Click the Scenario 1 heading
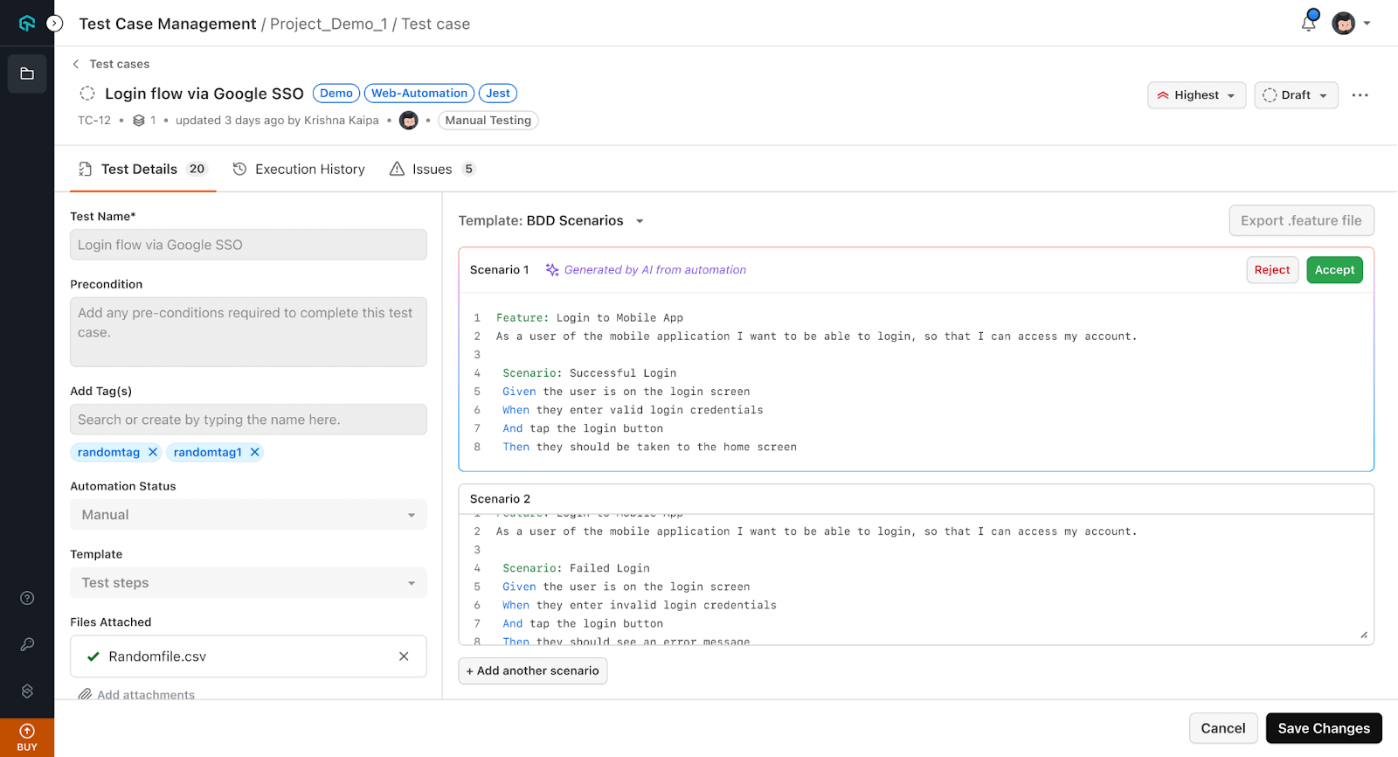 pyautogui.click(x=500, y=270)
